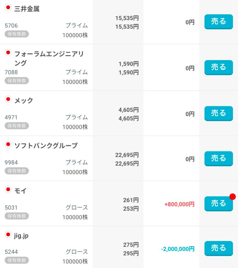Click the Japan flag icon beside ソフトバンクグループ
Screen dimensions: 238x268
[x=8, y=144]
